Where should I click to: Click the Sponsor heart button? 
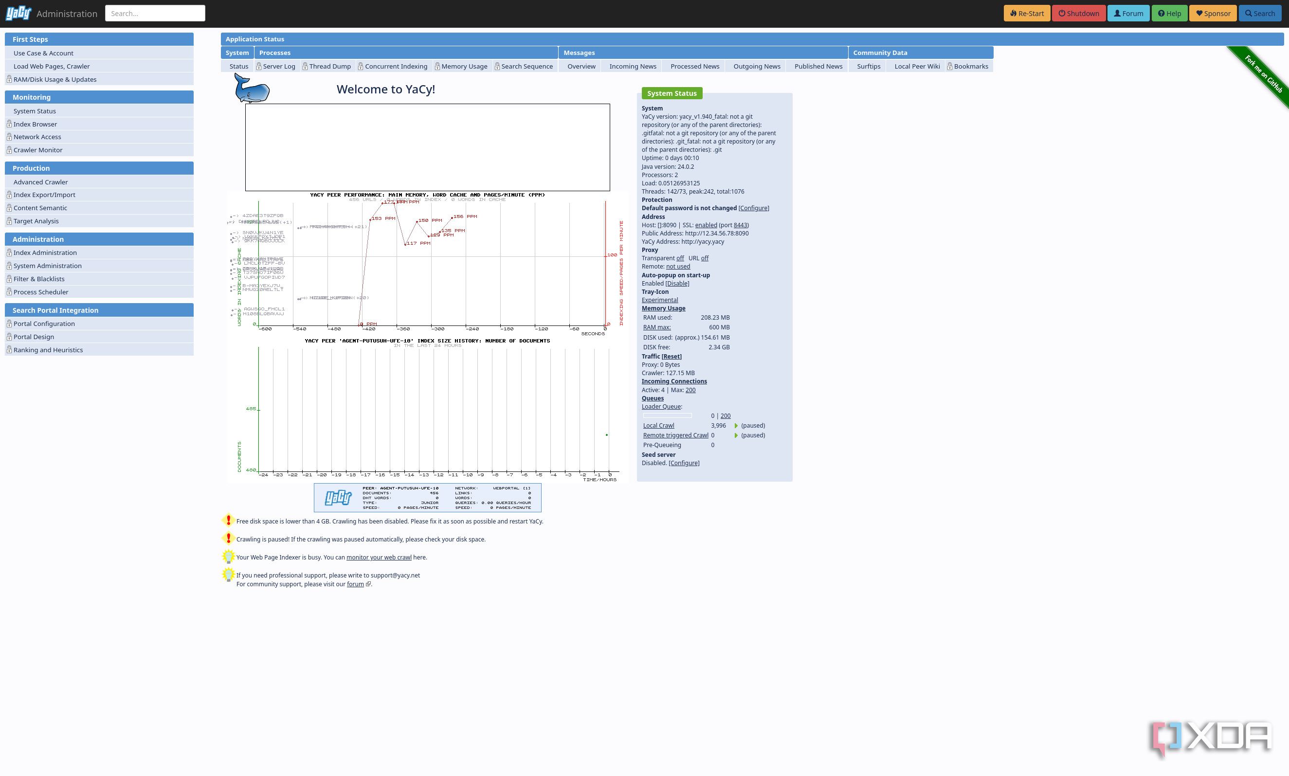click(1213, 14)
